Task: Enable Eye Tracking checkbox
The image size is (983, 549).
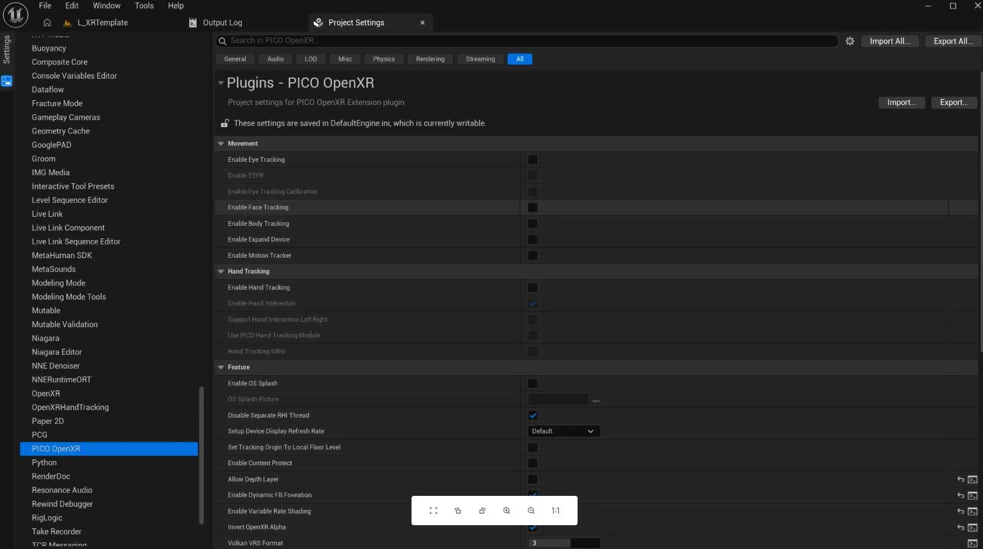Action: pos(532,159)
